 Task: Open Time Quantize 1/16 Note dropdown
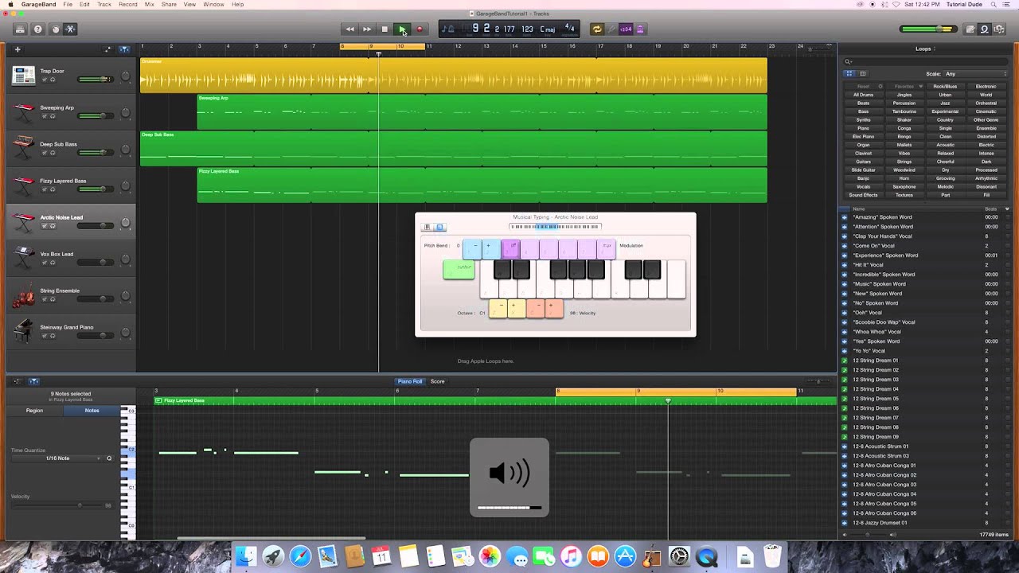coord(57,458)
